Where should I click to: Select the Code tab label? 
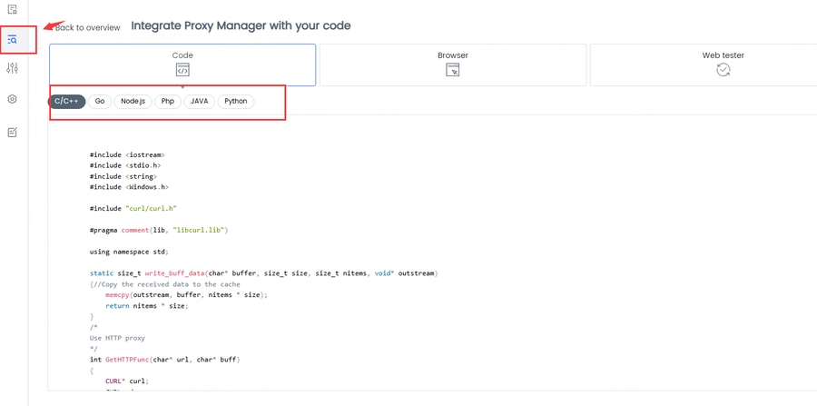182,55
